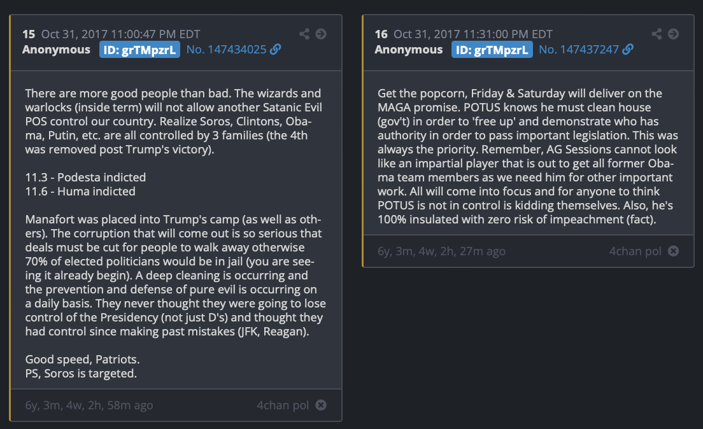Image resolution: width=703 pixels, height=429 pixels.
Task: Click arrow circle icon on post 15
Action: click(321, 34)
